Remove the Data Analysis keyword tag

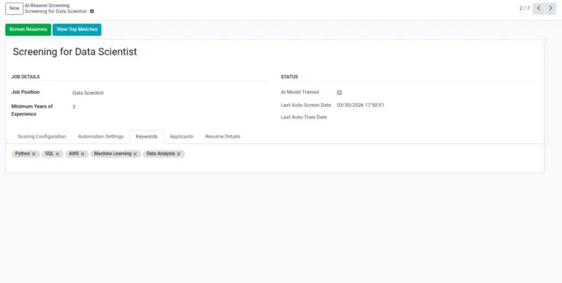(x=178, y=154)
